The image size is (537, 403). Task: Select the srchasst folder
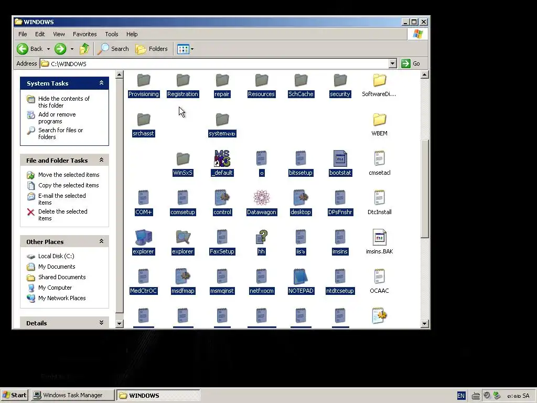(x=144, y=125)
